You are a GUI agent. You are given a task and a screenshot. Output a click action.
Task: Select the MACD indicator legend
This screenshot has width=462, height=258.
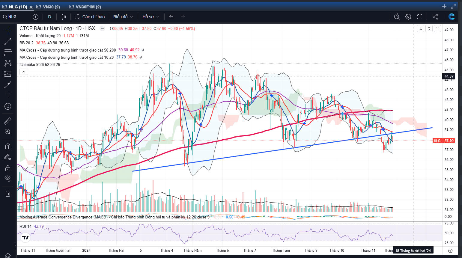(114, 217)
